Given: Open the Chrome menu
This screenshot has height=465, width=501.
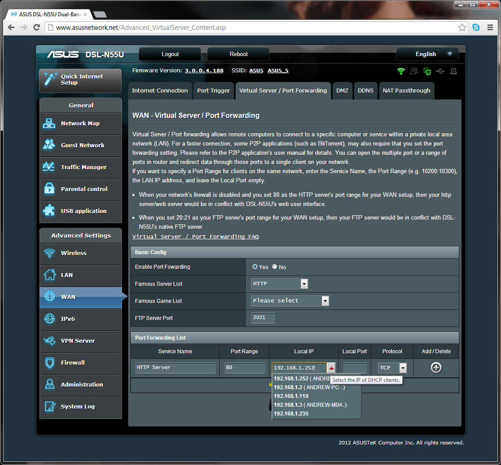Looking at the screenshot, I should tap(490, 28).
